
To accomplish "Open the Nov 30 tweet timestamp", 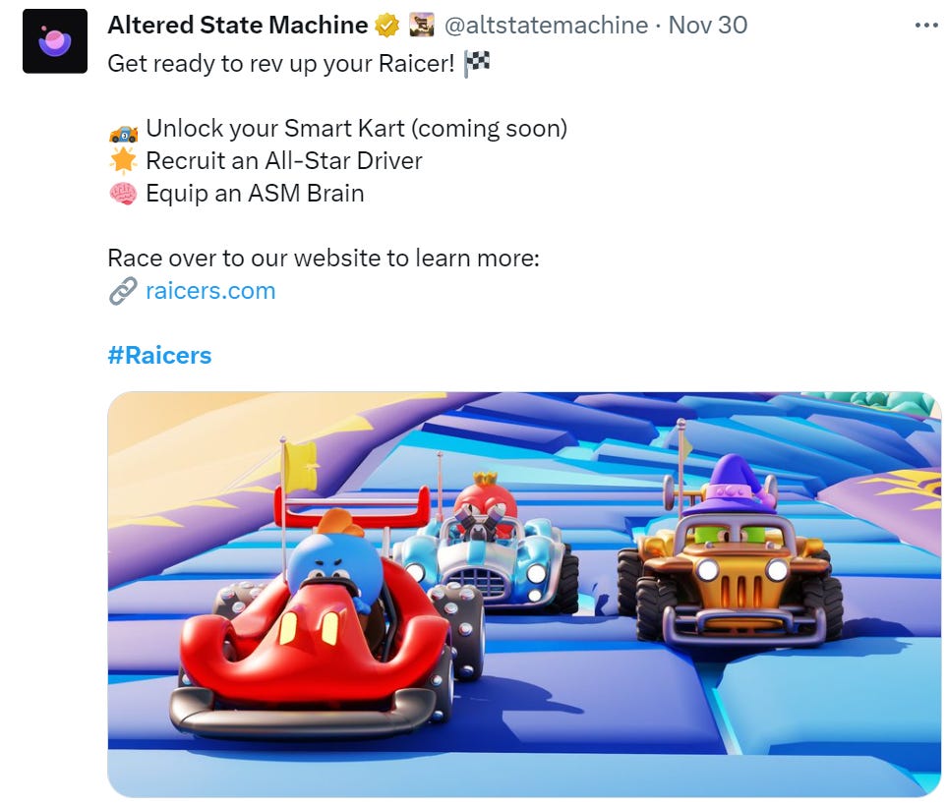I will tap(708, 26).
